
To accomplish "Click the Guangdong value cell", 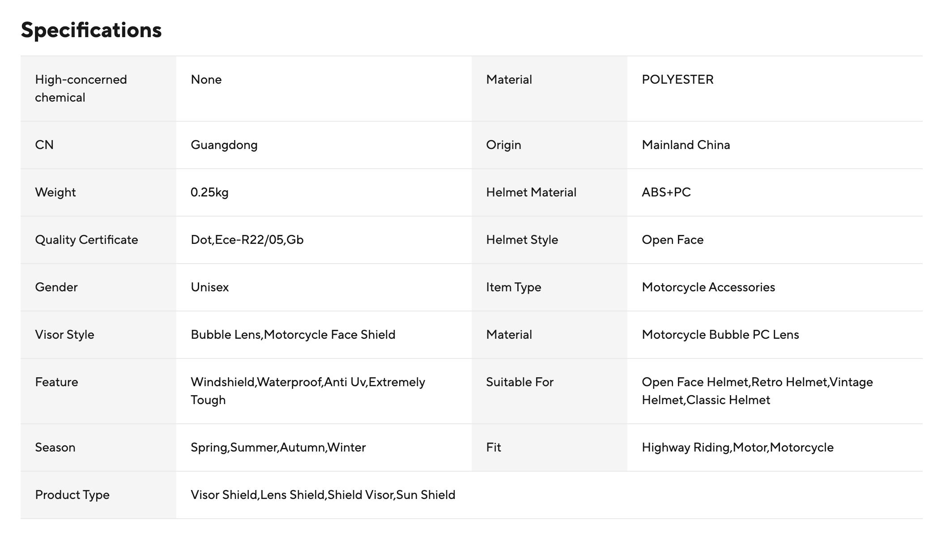I will [224, 145].
